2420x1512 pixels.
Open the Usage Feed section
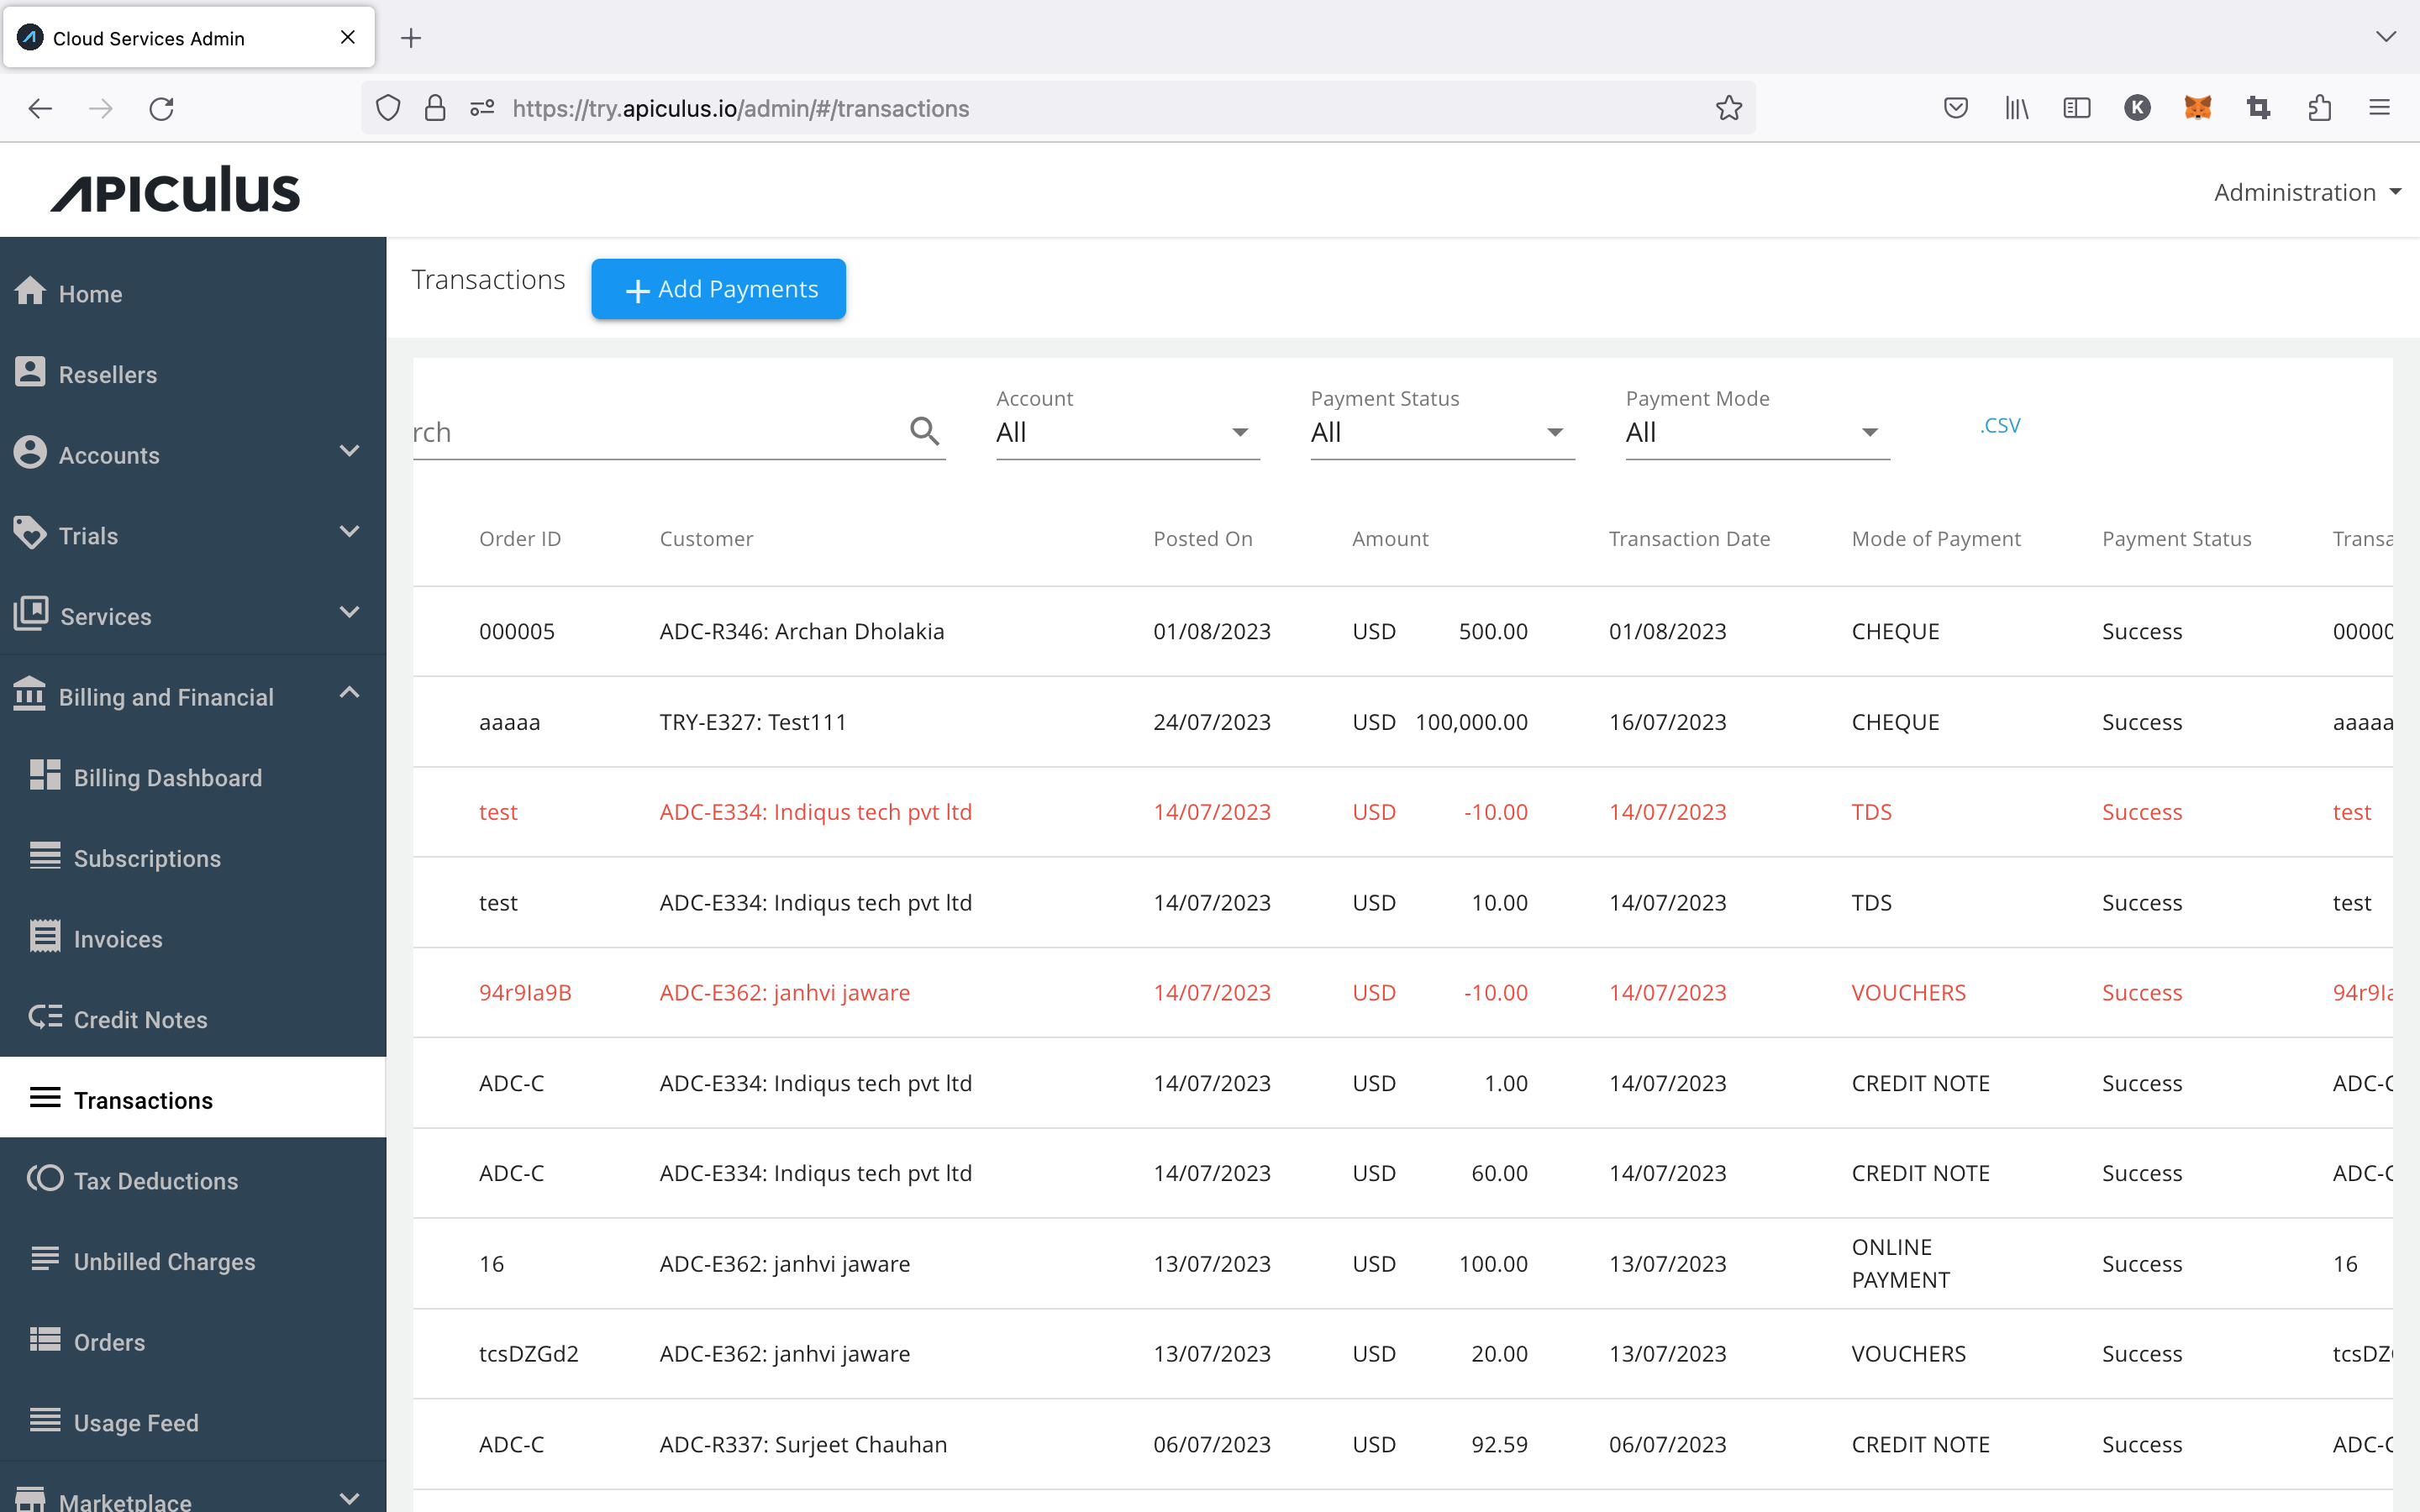[135, 1422]
